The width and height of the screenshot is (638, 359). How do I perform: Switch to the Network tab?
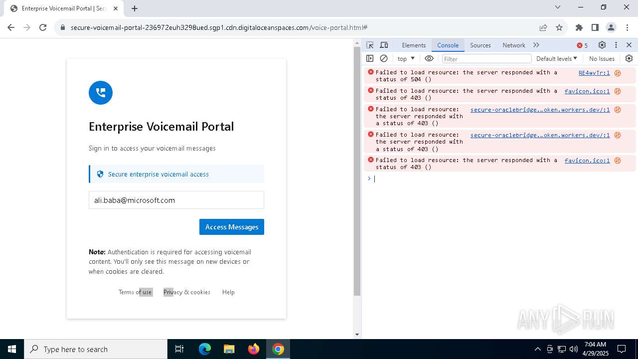[514, 45]
